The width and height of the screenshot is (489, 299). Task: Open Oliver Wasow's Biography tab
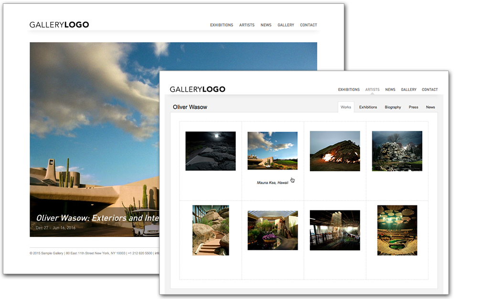[393, 107]
